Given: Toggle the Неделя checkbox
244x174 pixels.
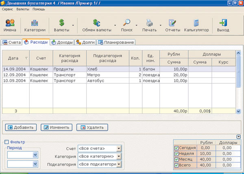Looking at the screenshot, I should tap(176, 154).
